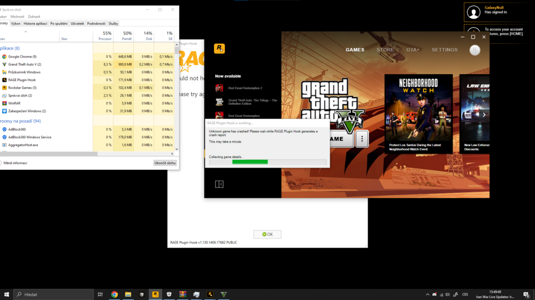This screenshot has width=535, height=300.
Task: Advance news carousel with right arrow
Action: pyautogui.click(x=484, y=115)
